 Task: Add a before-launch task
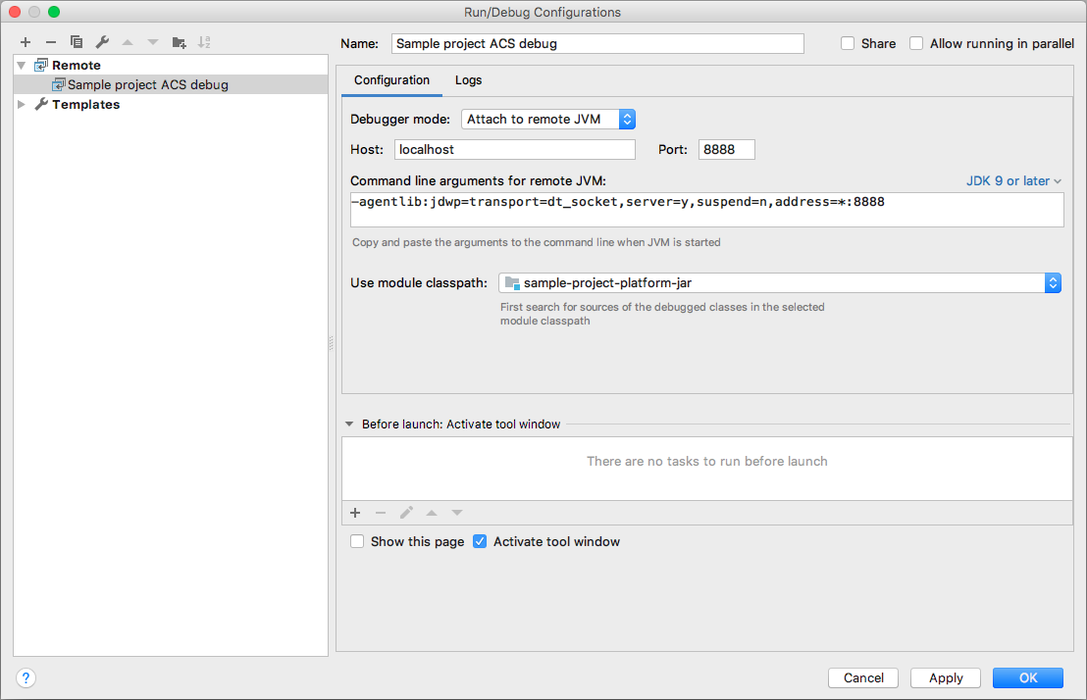coord(355,512)
